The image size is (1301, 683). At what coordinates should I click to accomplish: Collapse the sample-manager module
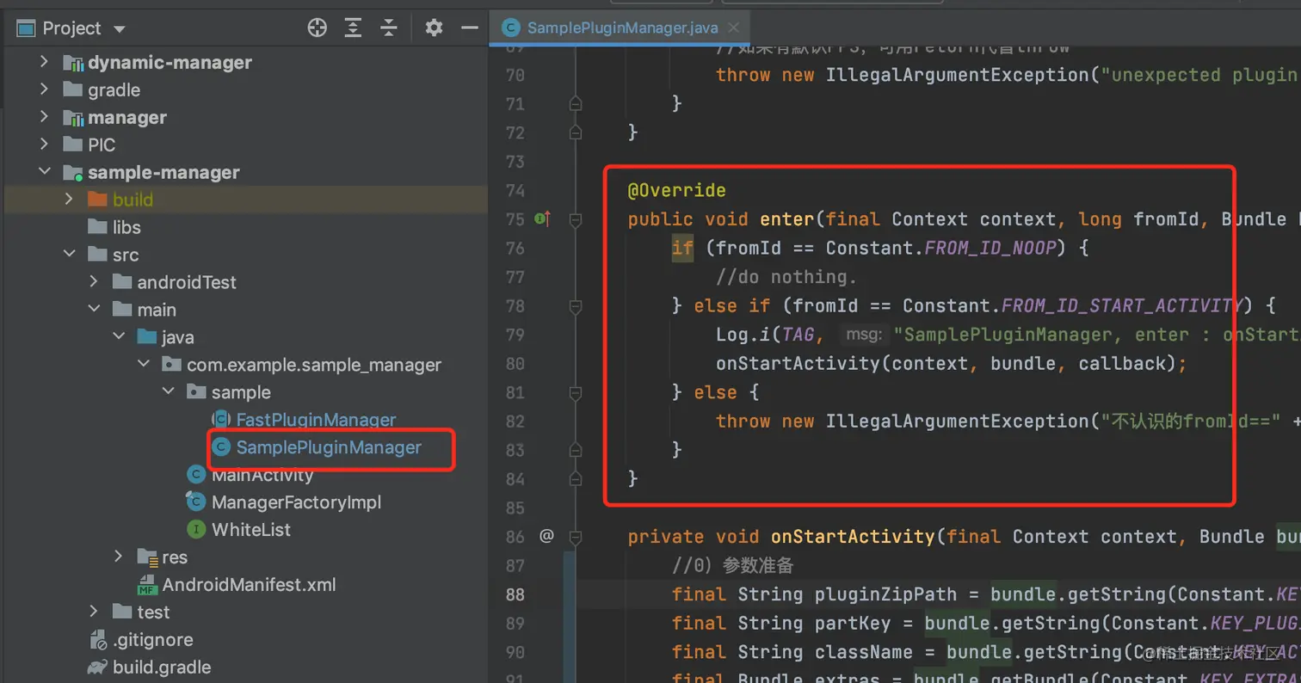[44, 173]
